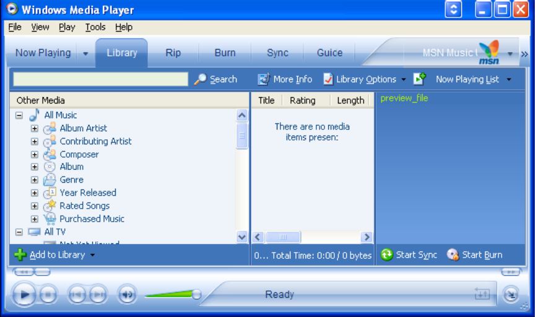Expand the Album node
This screenshot has width=535, height=317.
[x=35, y=167]
